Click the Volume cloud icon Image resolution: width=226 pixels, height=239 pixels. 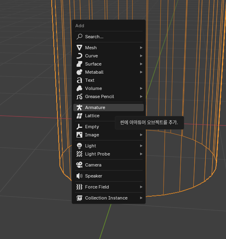point(79,88)
